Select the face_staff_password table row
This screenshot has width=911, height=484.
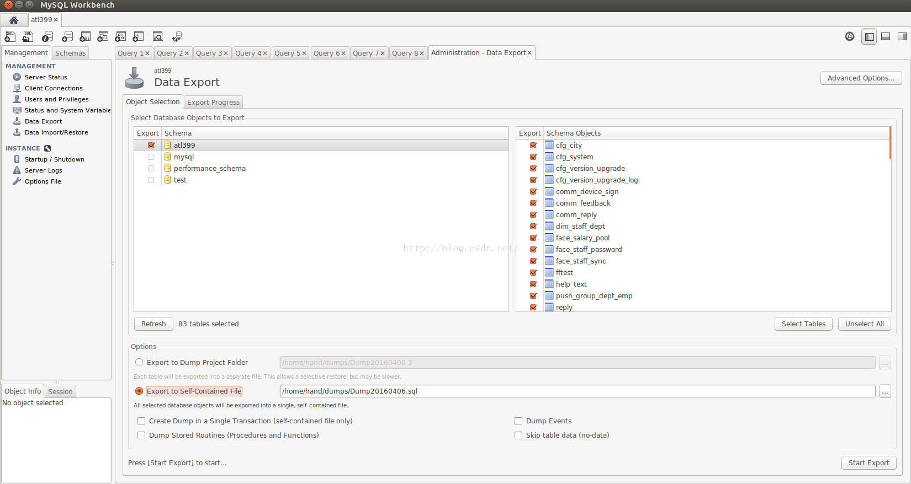703,250
